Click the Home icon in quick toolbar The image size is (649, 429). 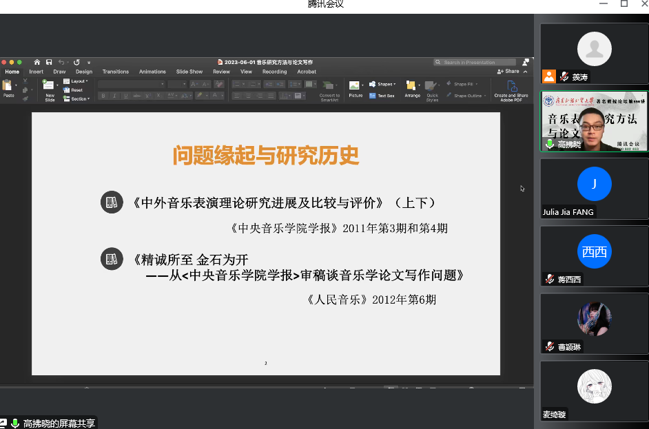coord(37,62)
